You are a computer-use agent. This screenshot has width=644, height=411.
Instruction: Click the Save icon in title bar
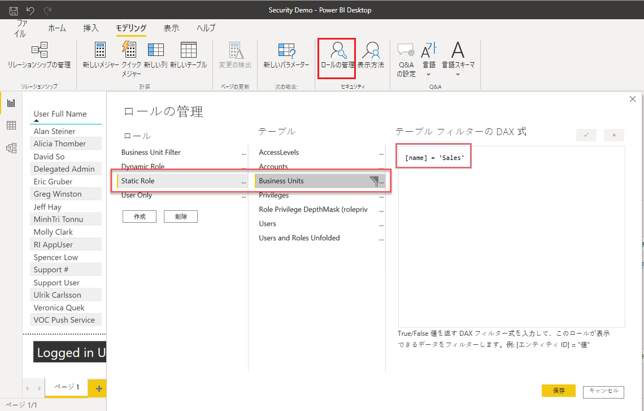pyautogui.click(x=14, y=11)
